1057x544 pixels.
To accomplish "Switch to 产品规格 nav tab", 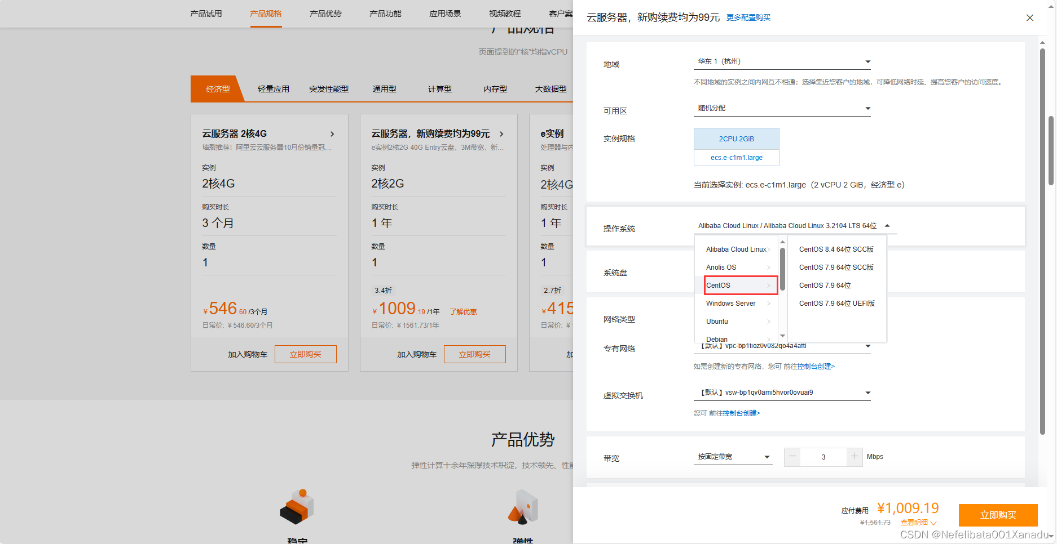I will (266, 14).
